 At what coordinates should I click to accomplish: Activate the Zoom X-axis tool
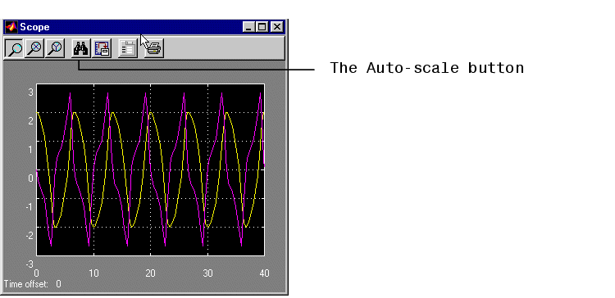pos(35,48)
